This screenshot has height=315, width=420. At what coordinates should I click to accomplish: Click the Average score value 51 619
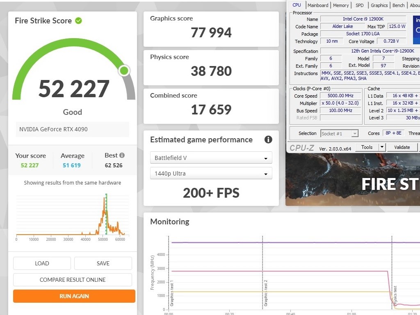pyautogui.click(x=71, y=165)
